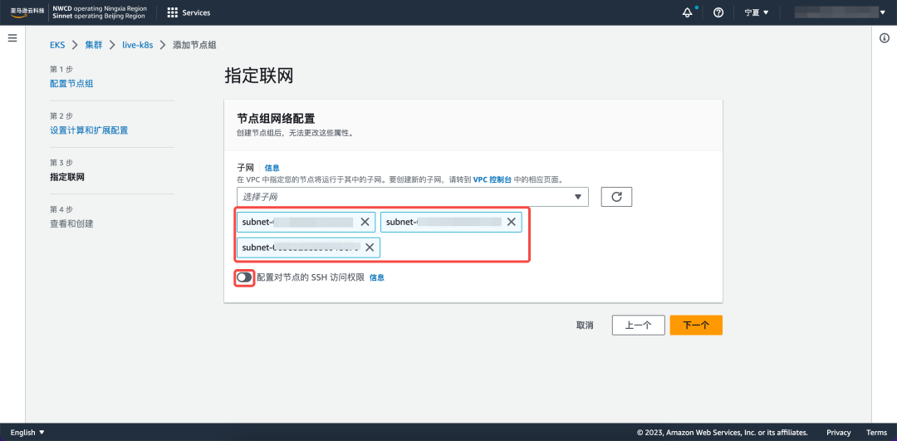
Task: Open the English language selector
Action: (x=27, y=433)
